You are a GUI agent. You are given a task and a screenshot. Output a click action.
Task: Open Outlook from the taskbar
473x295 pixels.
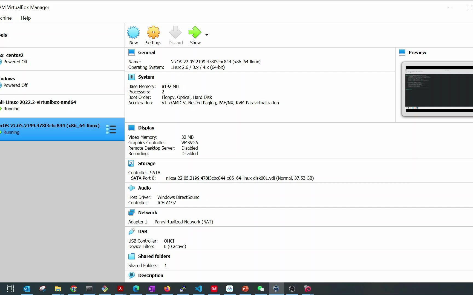pyautogui.click(x=27, y=289)
